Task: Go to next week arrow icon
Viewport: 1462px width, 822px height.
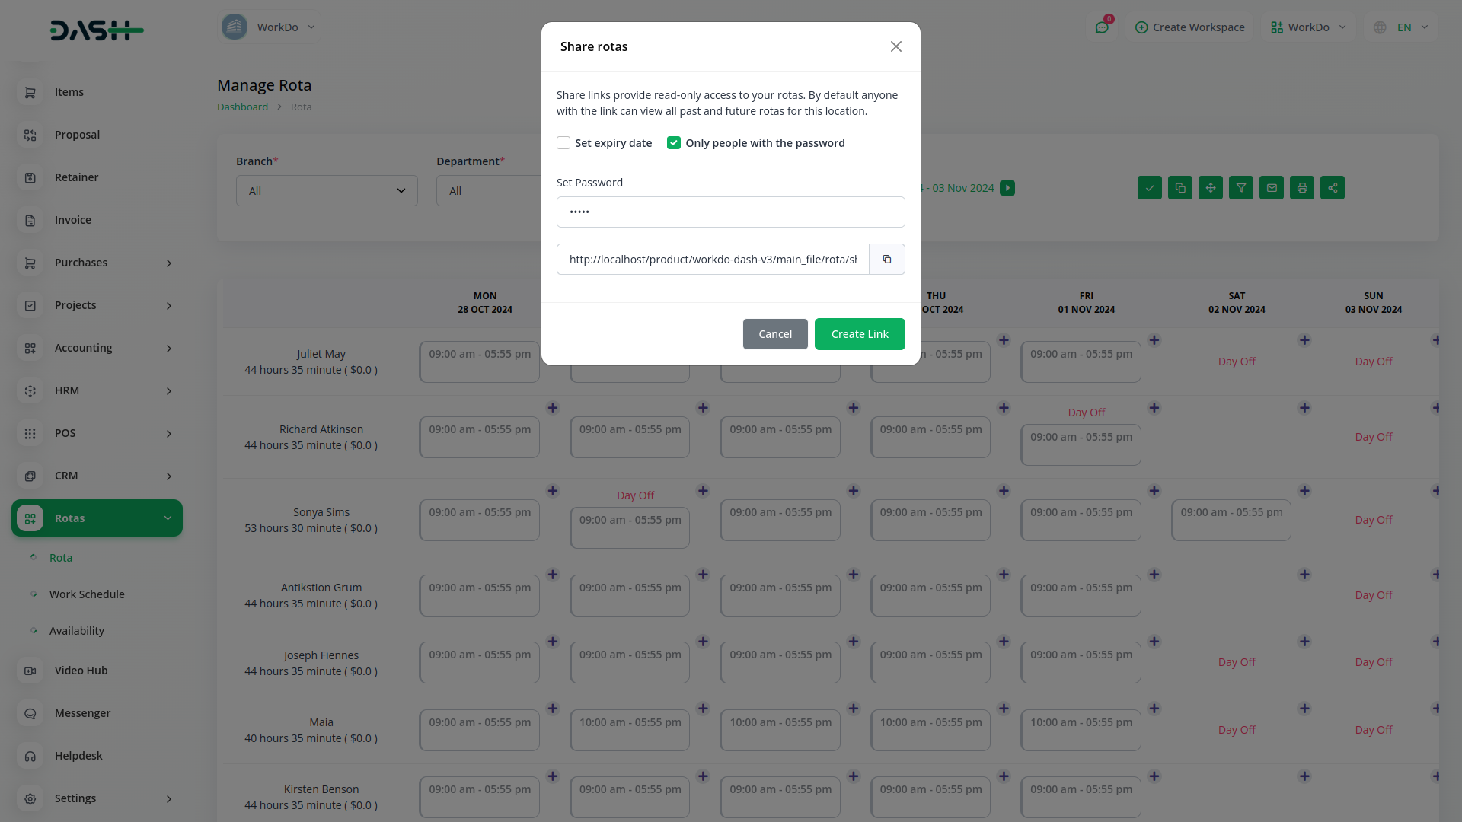Action: 1007,188
